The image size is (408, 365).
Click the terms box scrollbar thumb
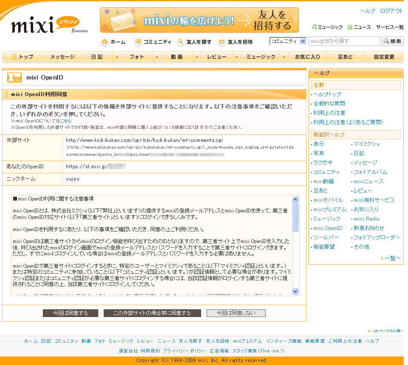coord(295,218)
